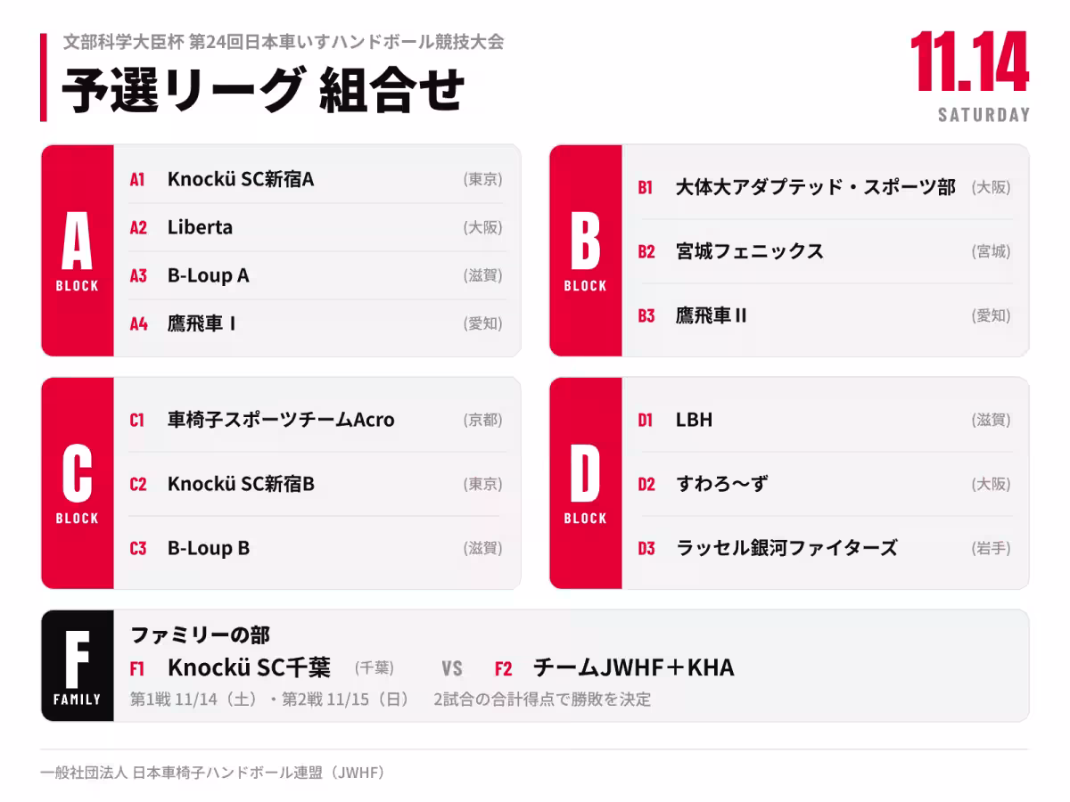Select the B3 鷹飛車 II entry

click(x=825, y=315)
